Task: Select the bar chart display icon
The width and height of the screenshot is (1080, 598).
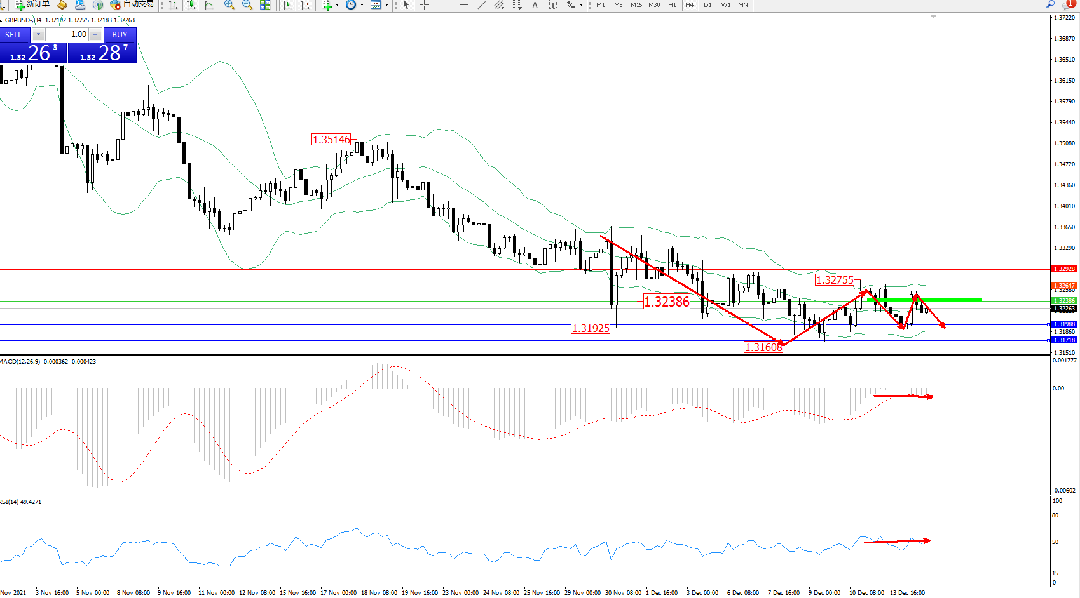Action: (x=173, y=5)
